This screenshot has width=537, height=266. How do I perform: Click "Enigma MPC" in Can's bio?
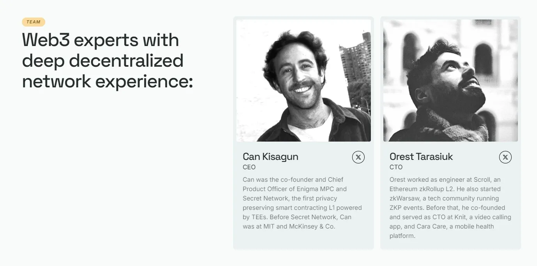318,189
